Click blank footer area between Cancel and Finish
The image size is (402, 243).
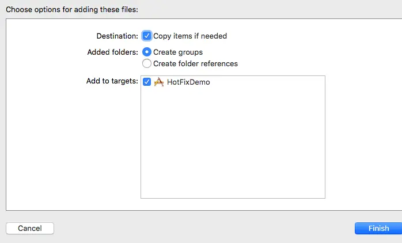(202, 229)
